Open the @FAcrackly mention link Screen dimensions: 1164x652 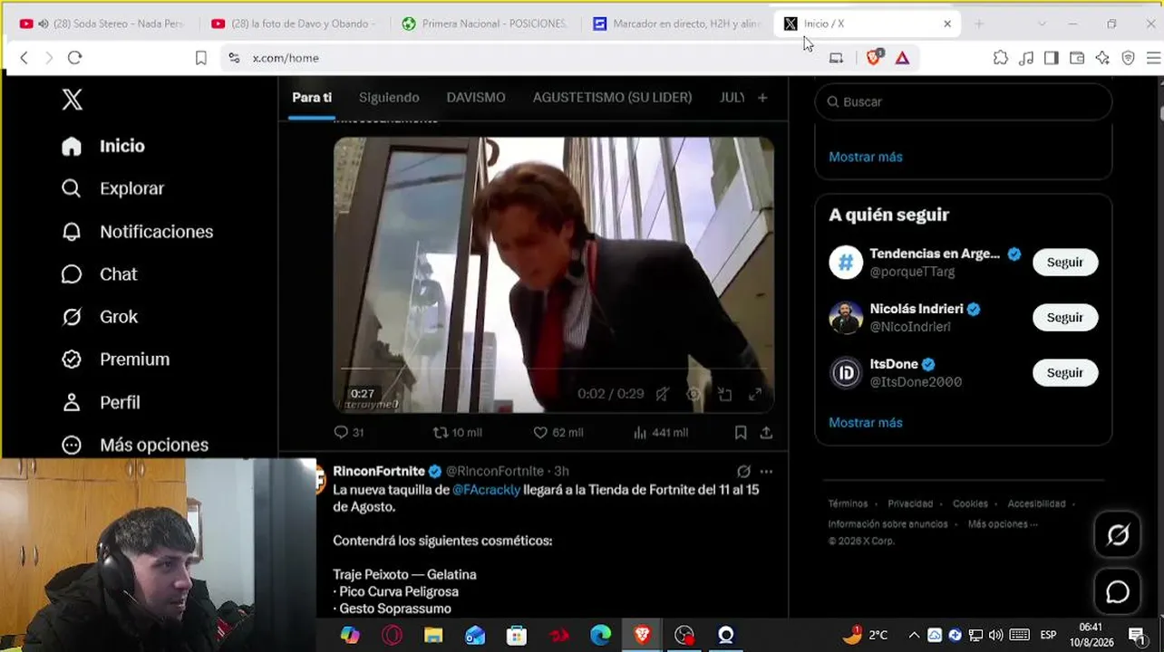[487, 490]
